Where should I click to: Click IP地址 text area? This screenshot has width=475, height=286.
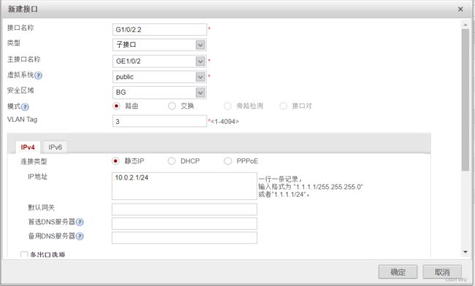tap(184, 186)
